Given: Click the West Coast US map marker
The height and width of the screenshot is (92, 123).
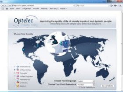Looking at the screenshot, I should tap(23, 50).
